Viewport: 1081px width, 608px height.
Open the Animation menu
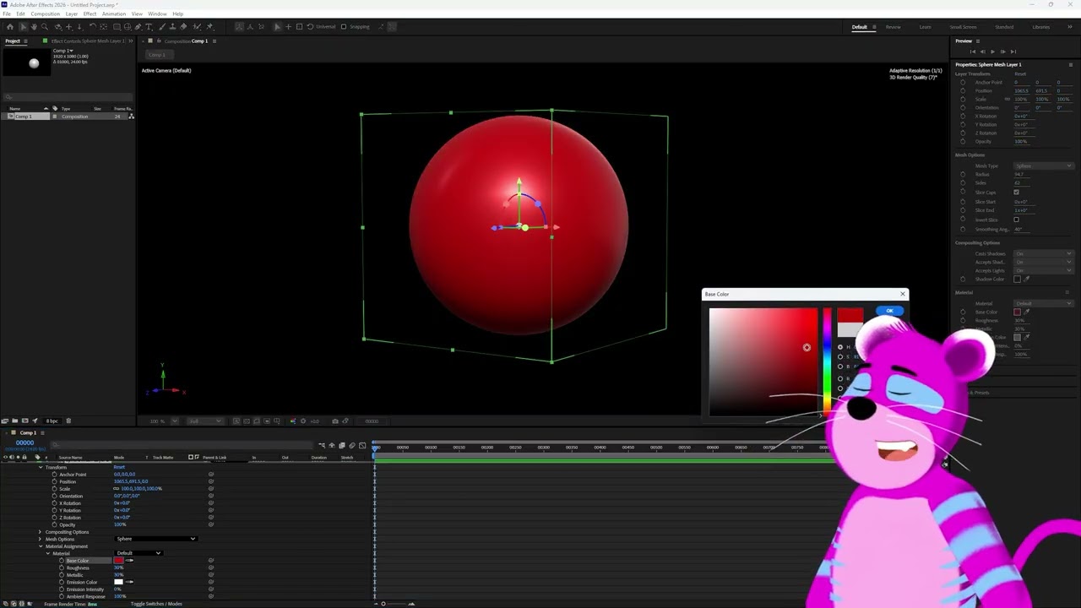pyautogui.click(x=114, y=14)
